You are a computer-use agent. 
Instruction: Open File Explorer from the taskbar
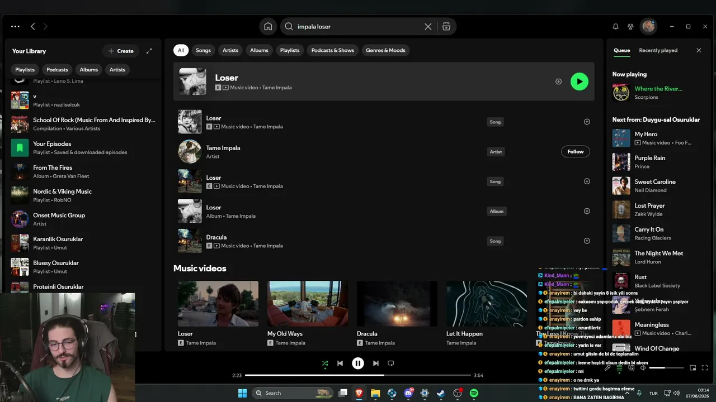pyautogui.click(x=375, y=393)
